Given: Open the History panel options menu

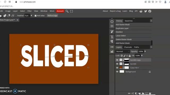Looking at the screenshot, I should click(x=151, y=21).
